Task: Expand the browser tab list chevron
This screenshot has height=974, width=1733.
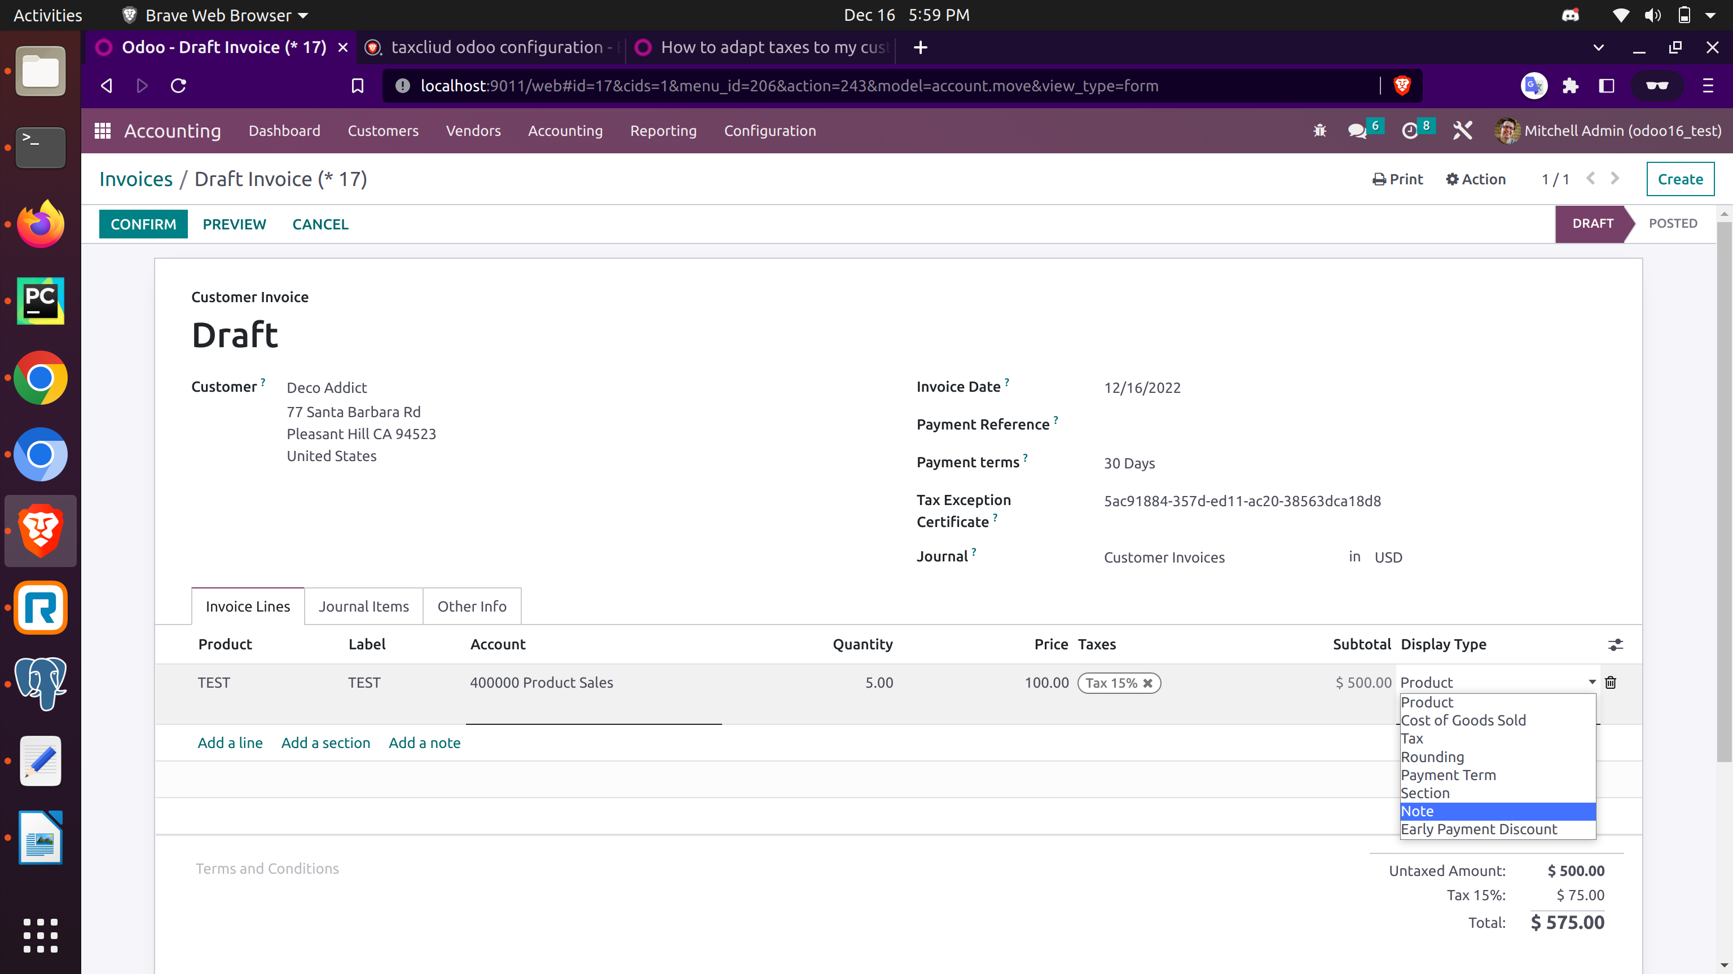Action: click(x=1598, y=47)
